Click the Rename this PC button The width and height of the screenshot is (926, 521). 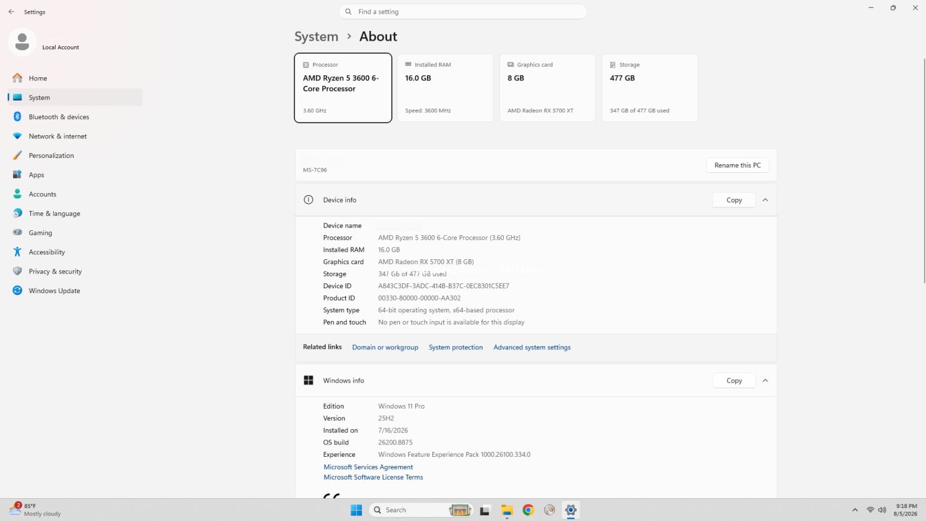tap(738, 165)
